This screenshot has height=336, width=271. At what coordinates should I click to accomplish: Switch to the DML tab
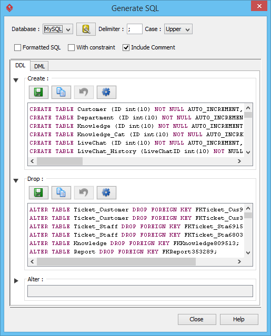click(x=39, y=66)
